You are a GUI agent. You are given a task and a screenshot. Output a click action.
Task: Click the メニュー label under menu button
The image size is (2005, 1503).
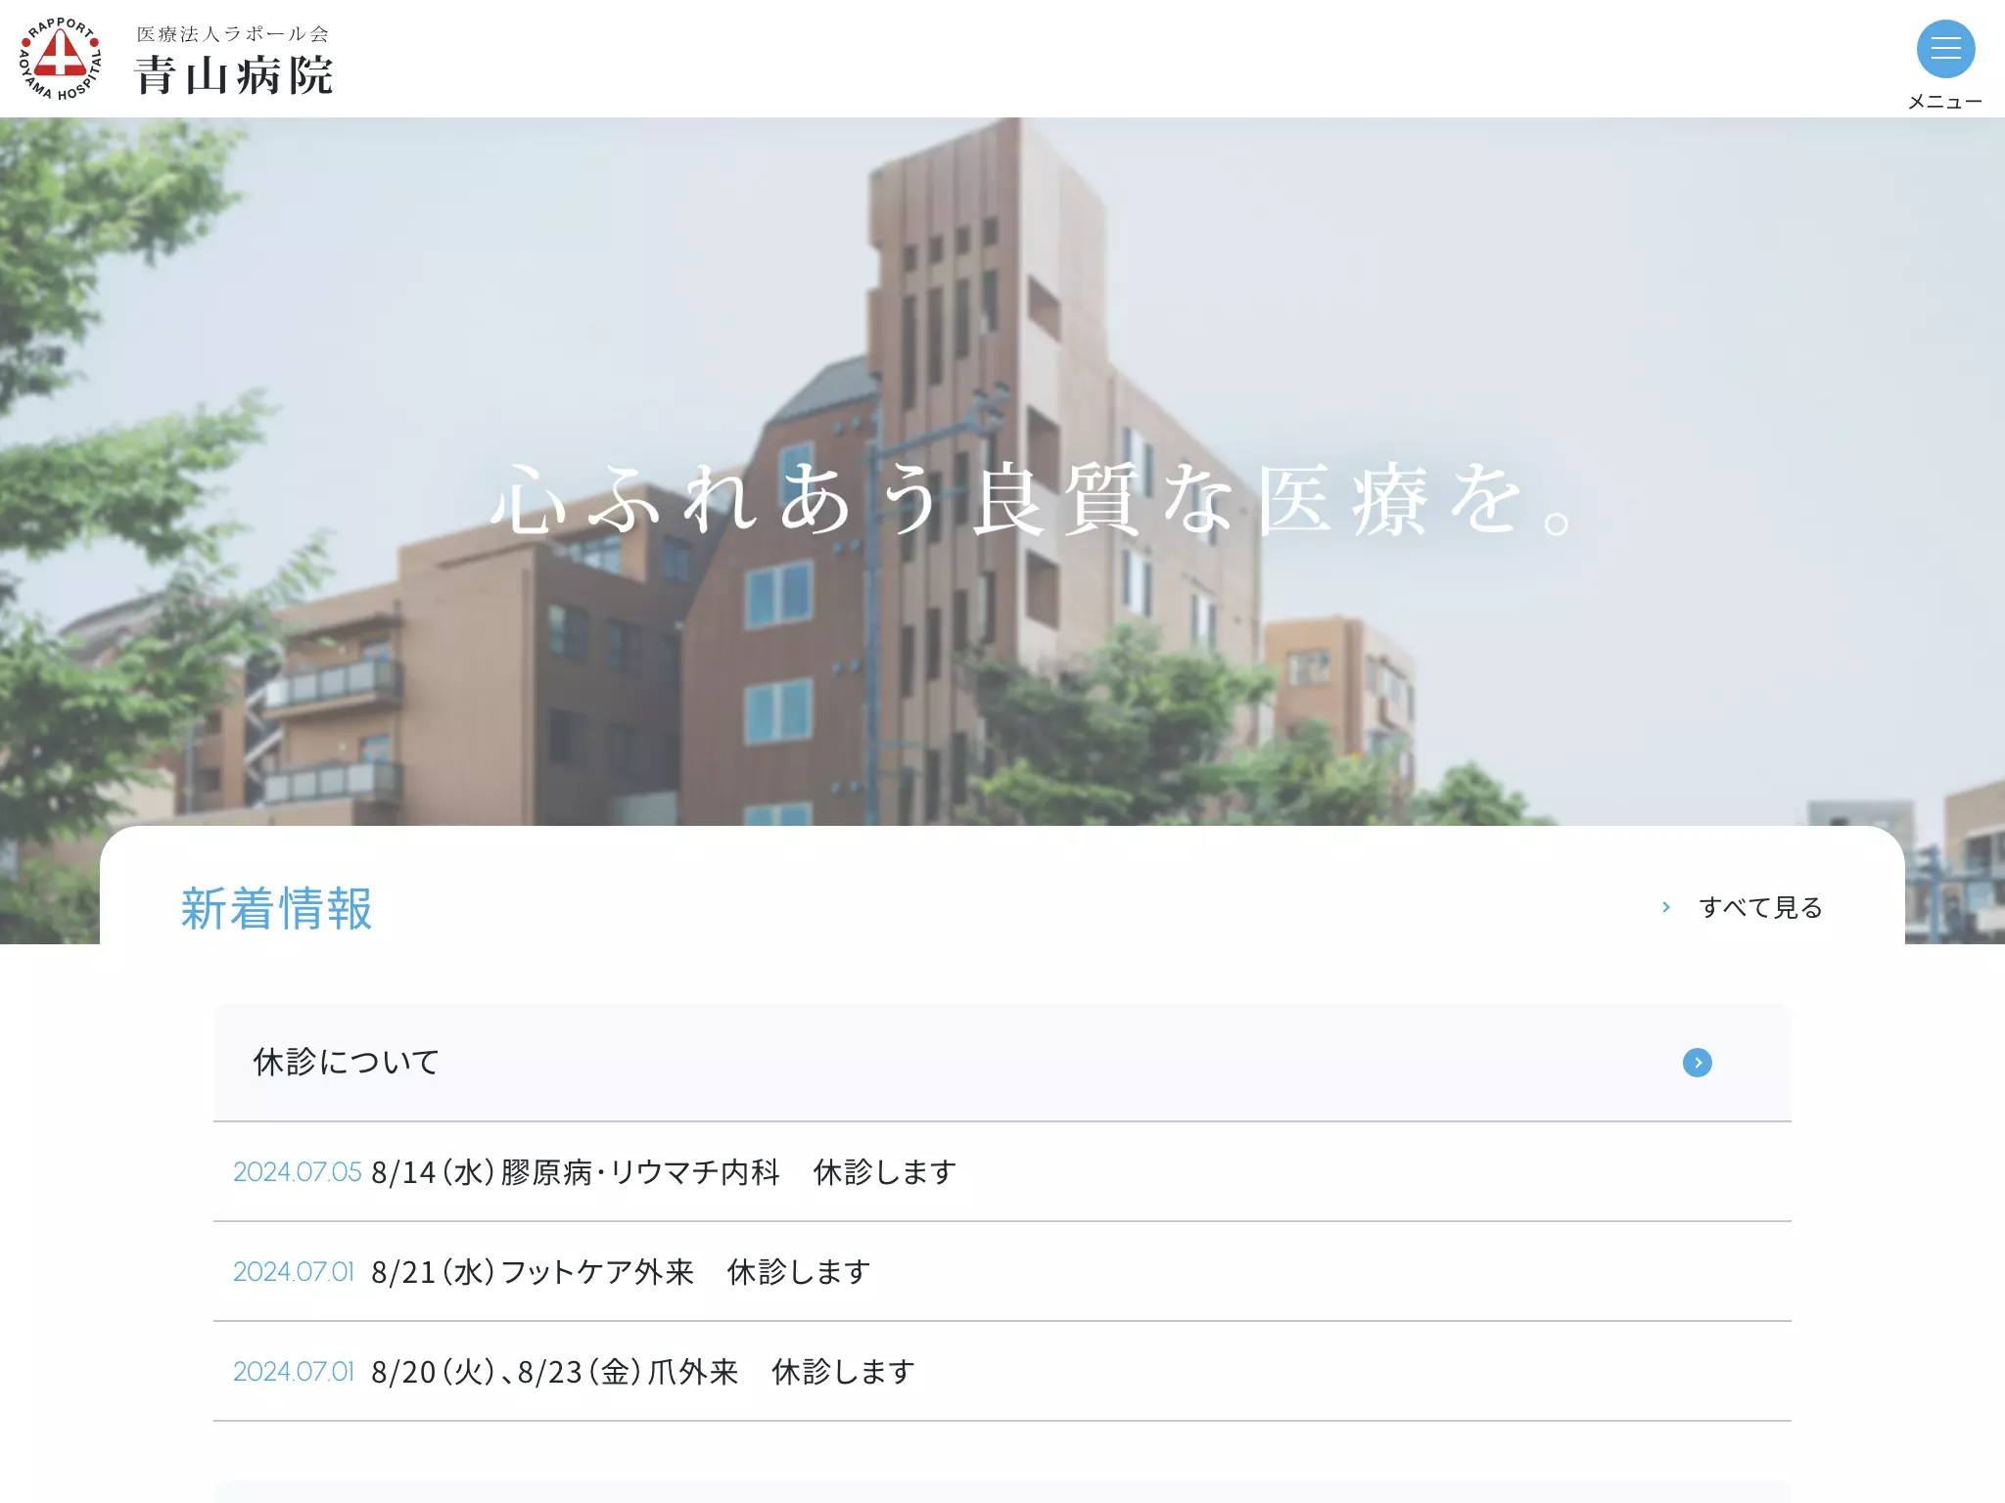pyautogui.click(x=1945, y=102)
